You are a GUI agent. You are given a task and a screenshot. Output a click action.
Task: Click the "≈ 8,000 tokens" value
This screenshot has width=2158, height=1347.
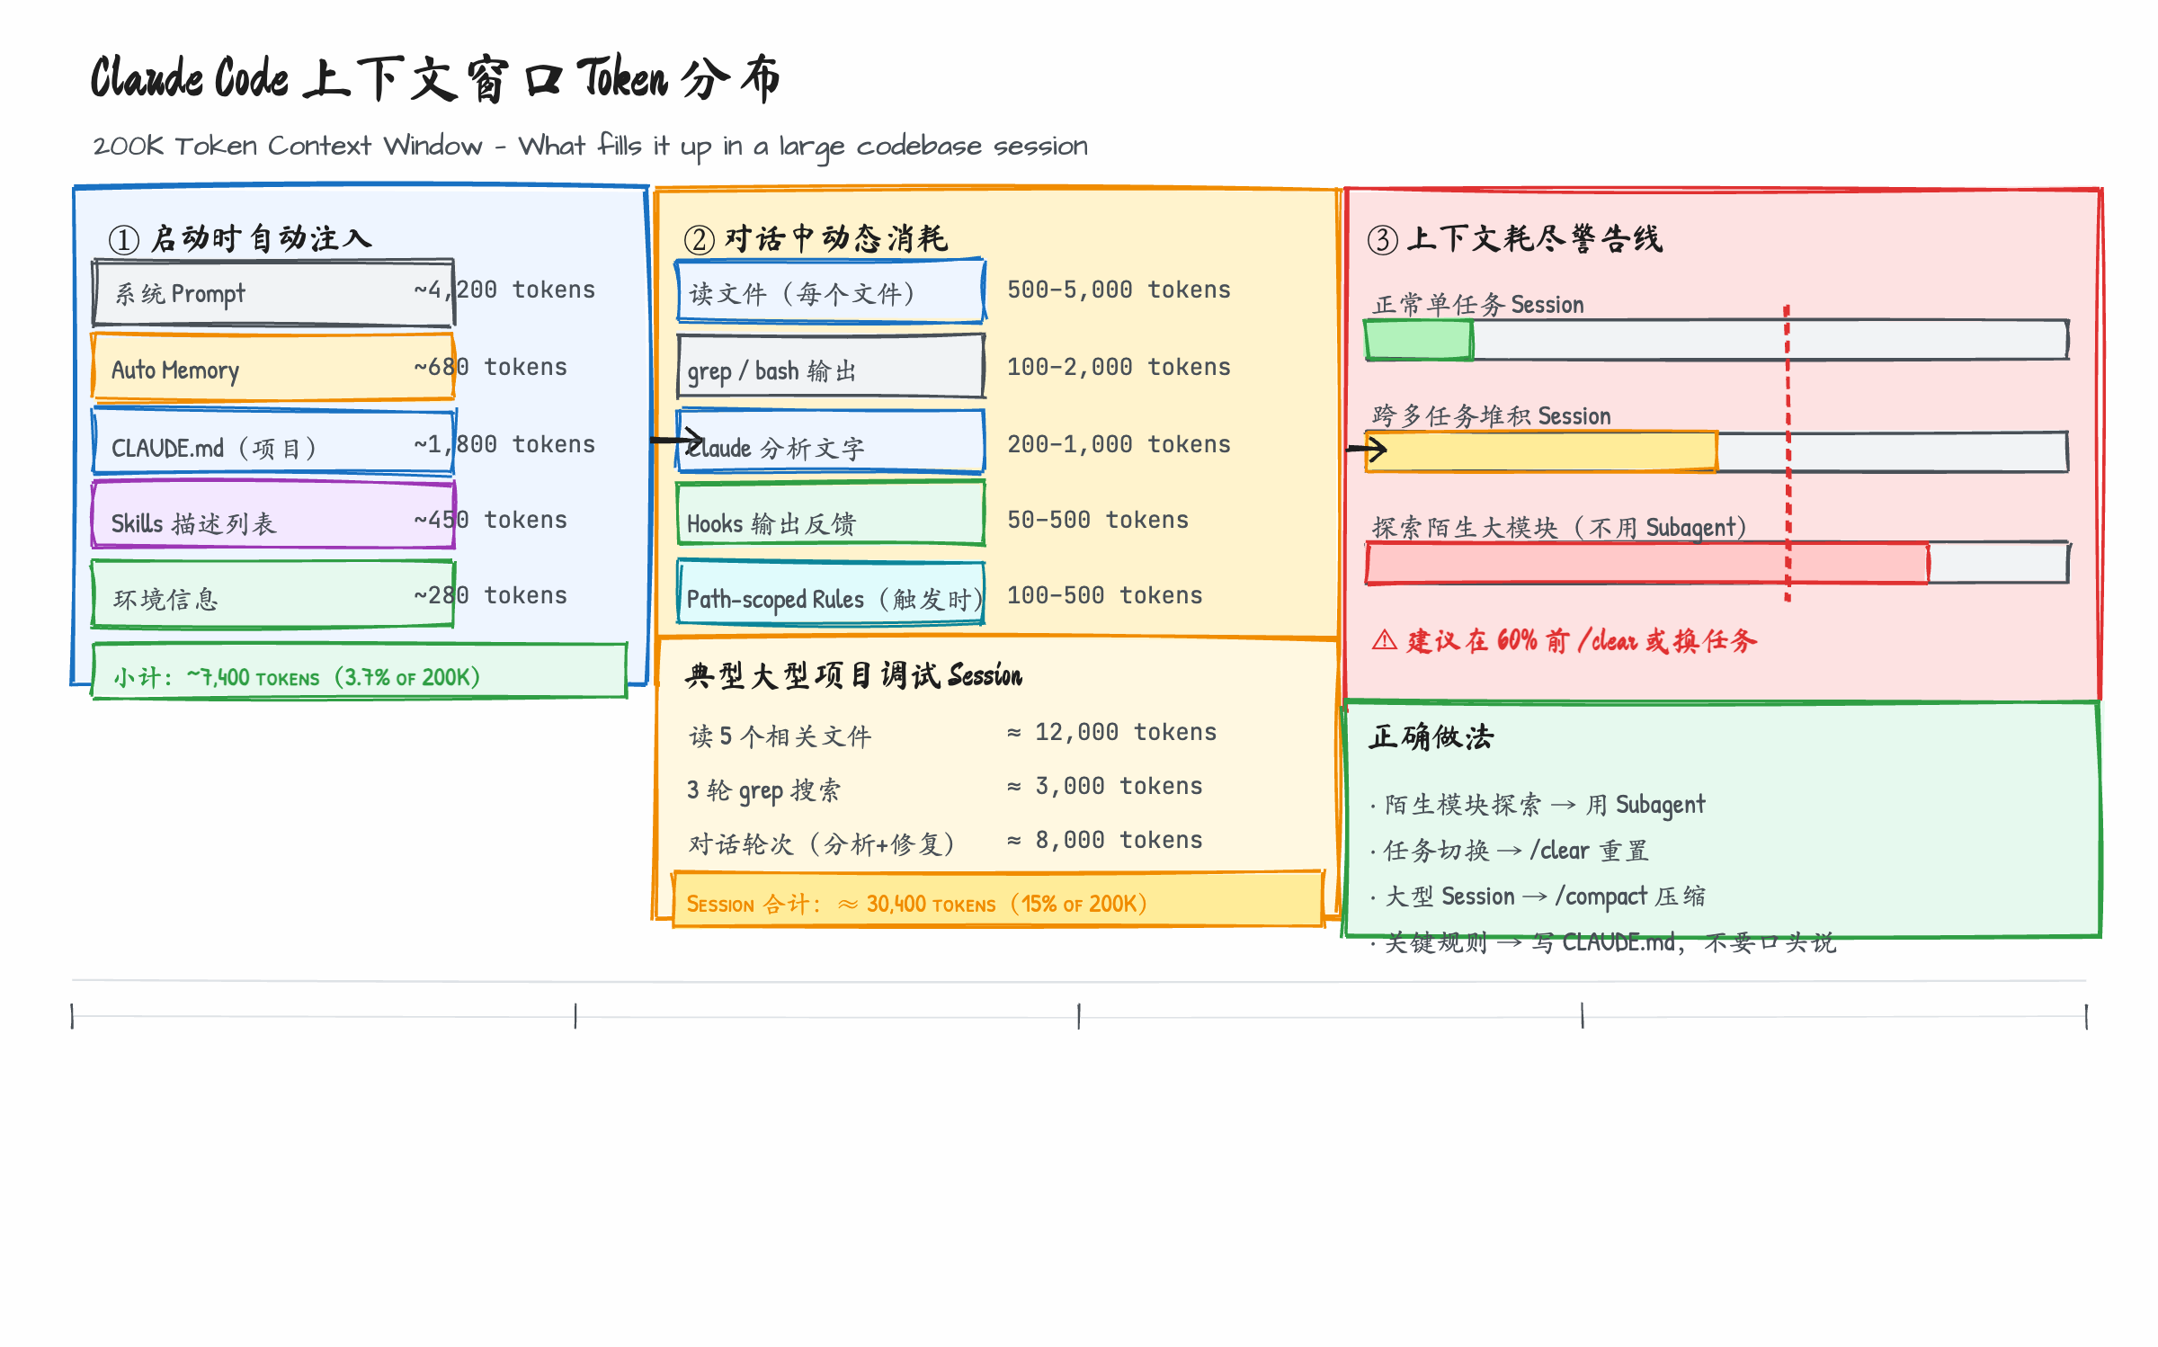[1104, 840]
